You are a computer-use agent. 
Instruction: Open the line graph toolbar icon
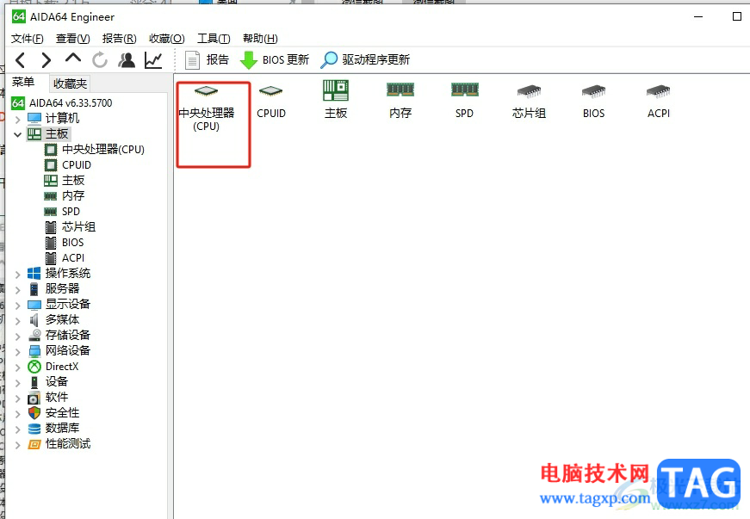(x=153, y=60)
